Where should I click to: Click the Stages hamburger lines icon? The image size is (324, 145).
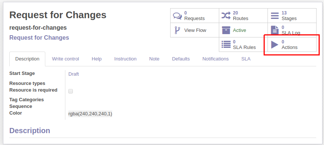point(275,16)
